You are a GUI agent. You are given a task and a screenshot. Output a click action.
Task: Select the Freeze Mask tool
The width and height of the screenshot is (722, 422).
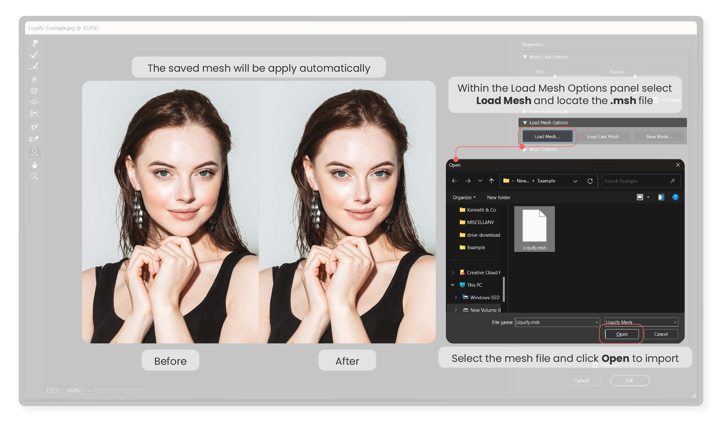pyautogui.click(x=34, y=127)
